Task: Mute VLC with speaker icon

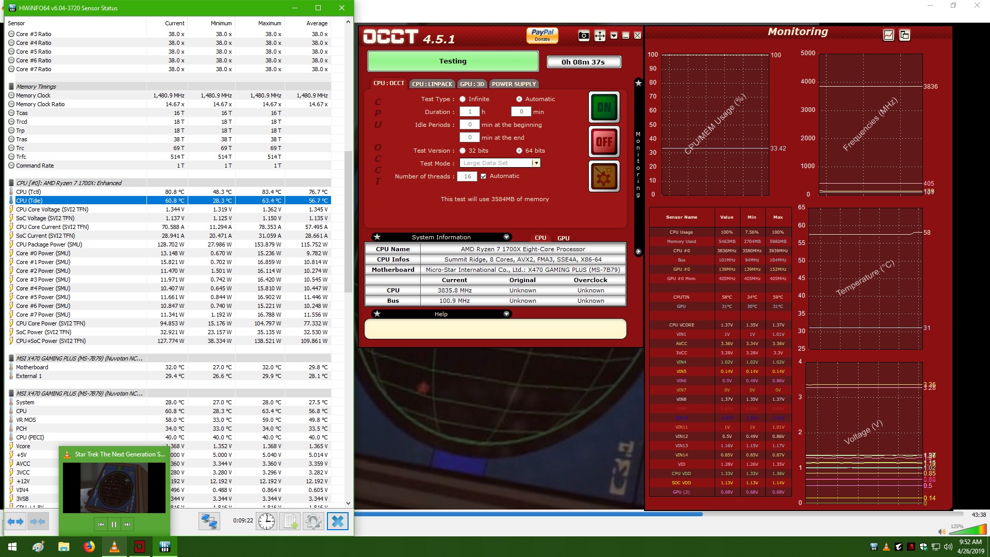Action: click(x=942, y=532)
